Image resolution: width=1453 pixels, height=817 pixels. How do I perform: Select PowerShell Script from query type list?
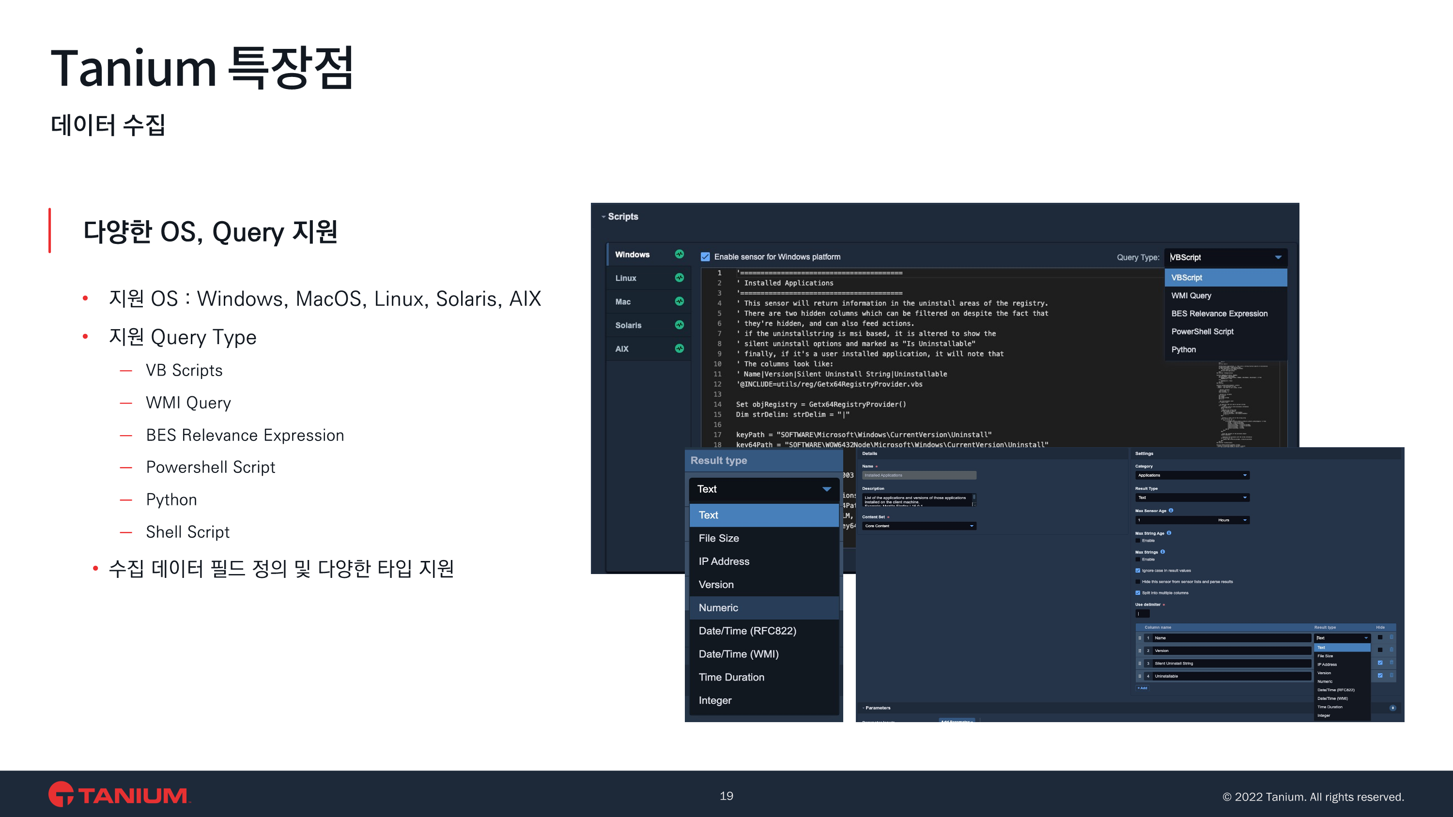(x=1202, y=332)
